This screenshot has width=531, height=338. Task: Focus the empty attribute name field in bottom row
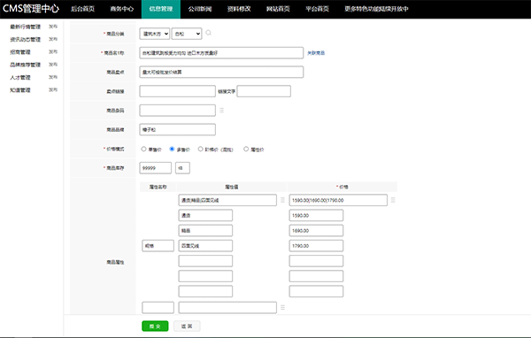158,308
